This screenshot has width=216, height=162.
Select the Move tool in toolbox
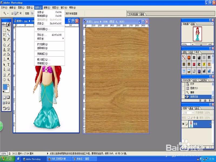(x=8, y=30)
